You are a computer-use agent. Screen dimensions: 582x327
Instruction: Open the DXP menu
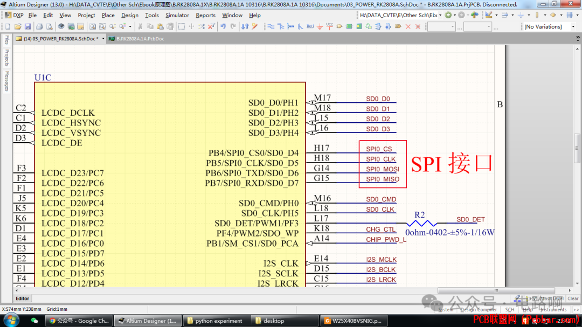[14, 15]
